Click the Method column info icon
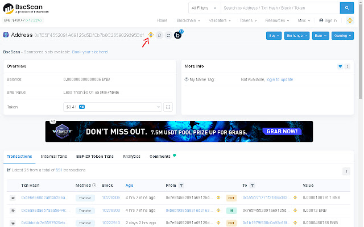 click(x=94, y=186)
